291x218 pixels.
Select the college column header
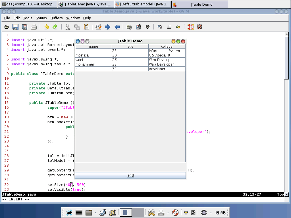click(167, 46)
